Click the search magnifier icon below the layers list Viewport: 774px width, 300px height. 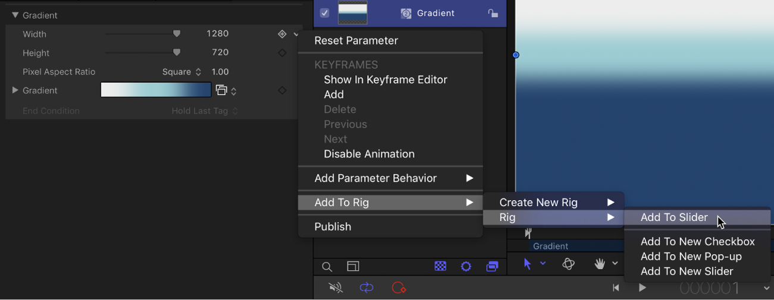[327, 267]
